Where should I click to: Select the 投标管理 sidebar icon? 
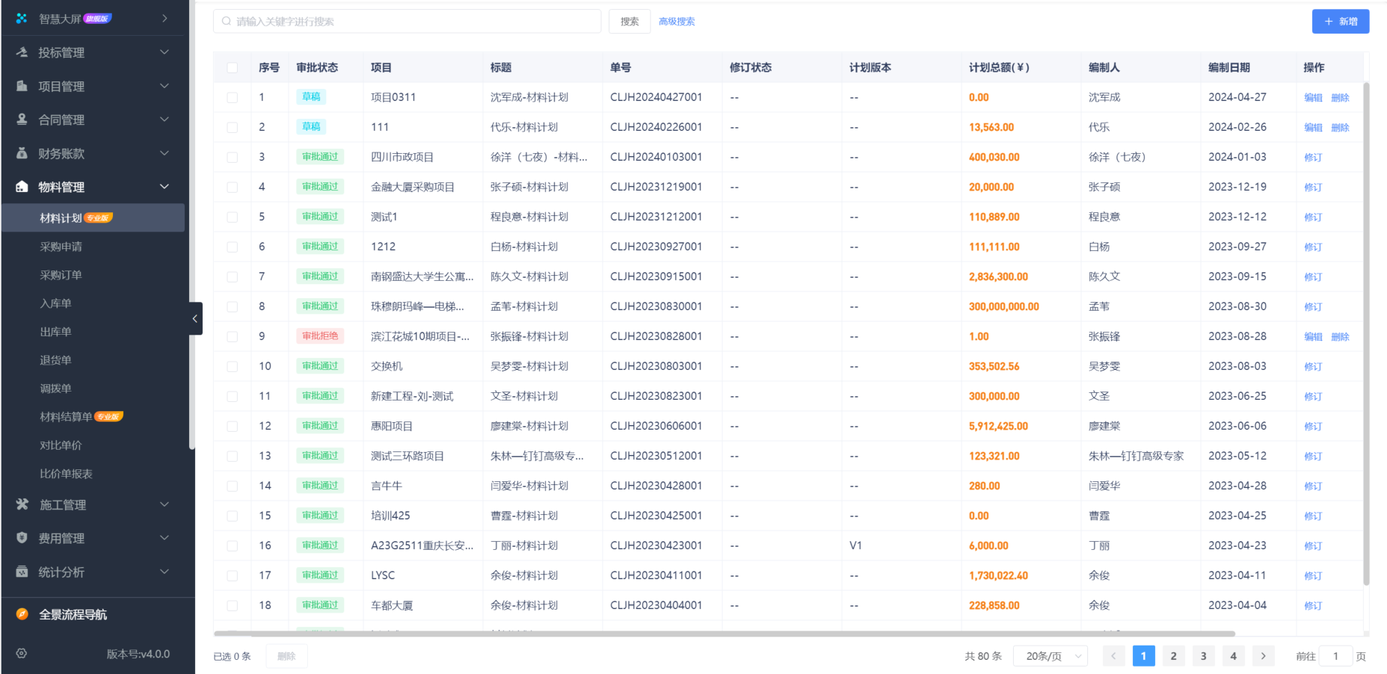tap(21, 52)
